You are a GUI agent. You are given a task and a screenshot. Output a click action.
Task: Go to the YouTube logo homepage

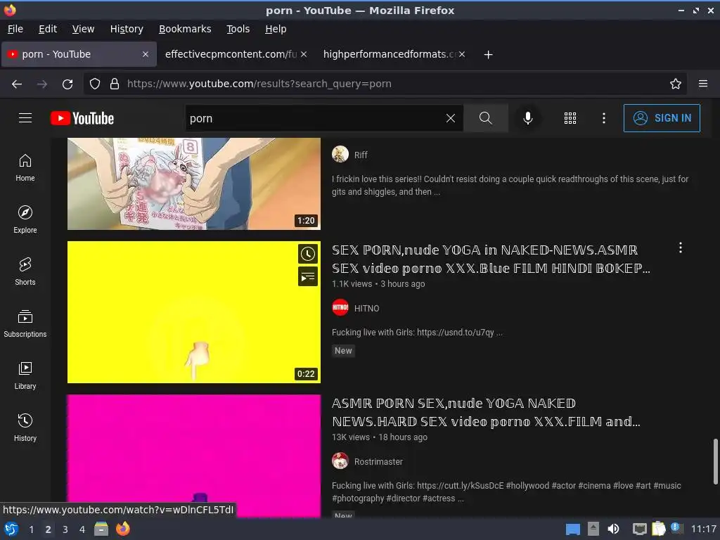82,118
